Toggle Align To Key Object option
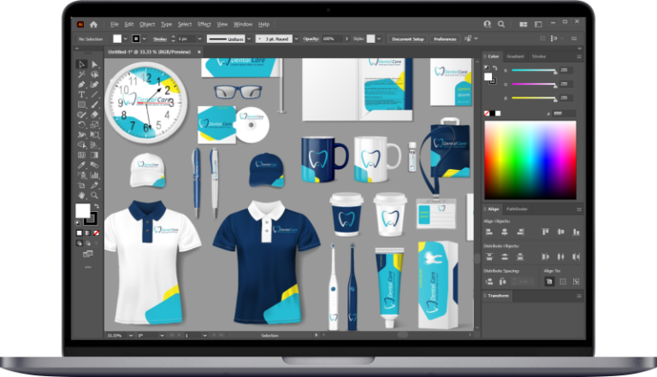This screenshot has width=657, height=377. tap(576, 281)
